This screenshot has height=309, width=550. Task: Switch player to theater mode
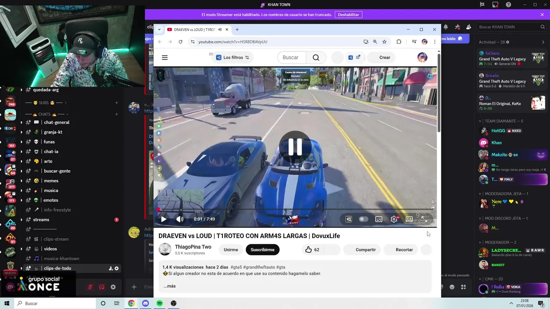point(409,219)
